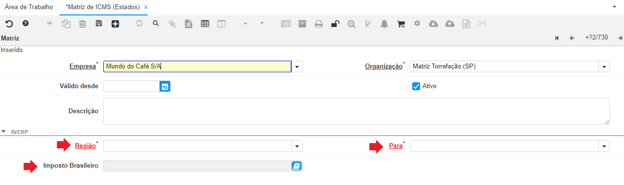Click the Attachment paperclip icon
Screen dimensions: 624x185
click(172, 23)
